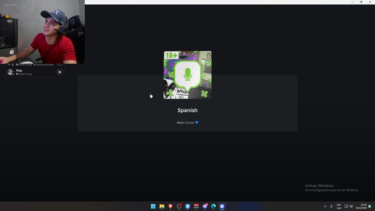This screenshot has height=211, width=375.
Task: Open the iVCam webcam taskbar icon
Action: coord(188,206)
